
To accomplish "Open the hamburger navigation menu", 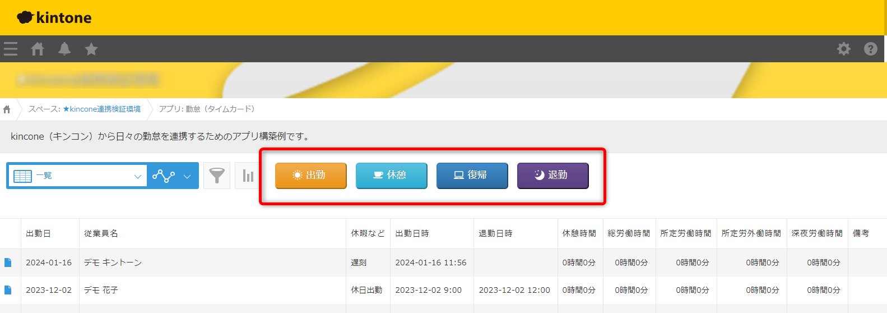I will coord(11,49).
